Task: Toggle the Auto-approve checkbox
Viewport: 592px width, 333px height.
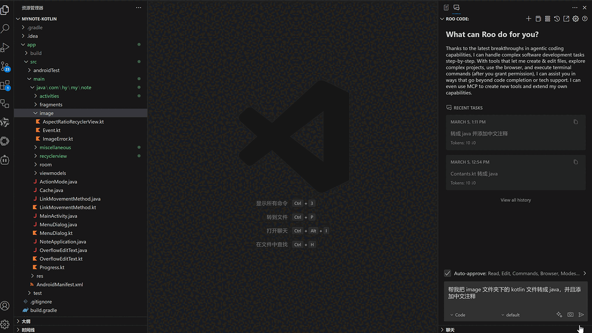Action: (x=447, y=273)
